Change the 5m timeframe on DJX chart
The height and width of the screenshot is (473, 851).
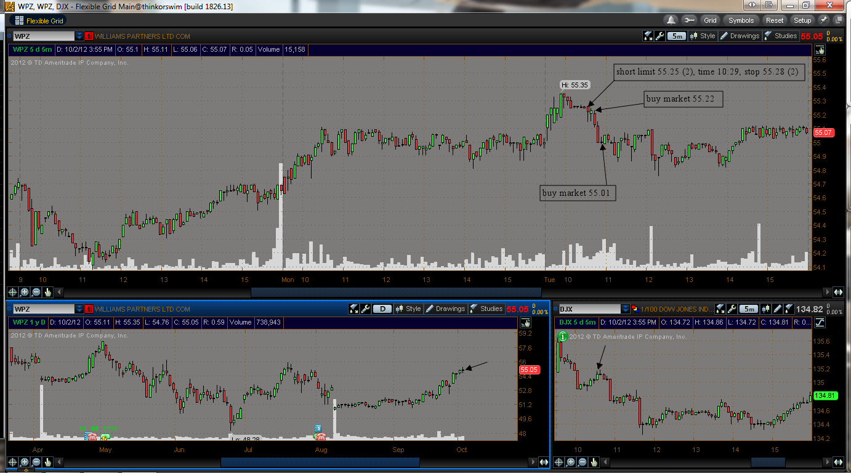click(x=749, y=309)
